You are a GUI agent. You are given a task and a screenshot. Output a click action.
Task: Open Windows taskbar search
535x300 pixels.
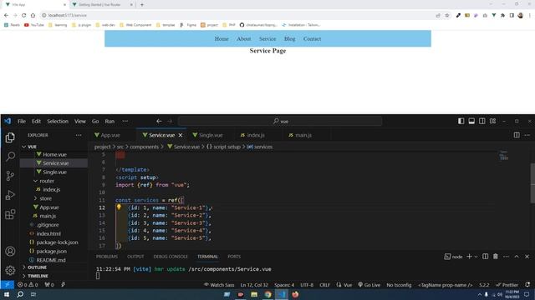pos(20,294)
